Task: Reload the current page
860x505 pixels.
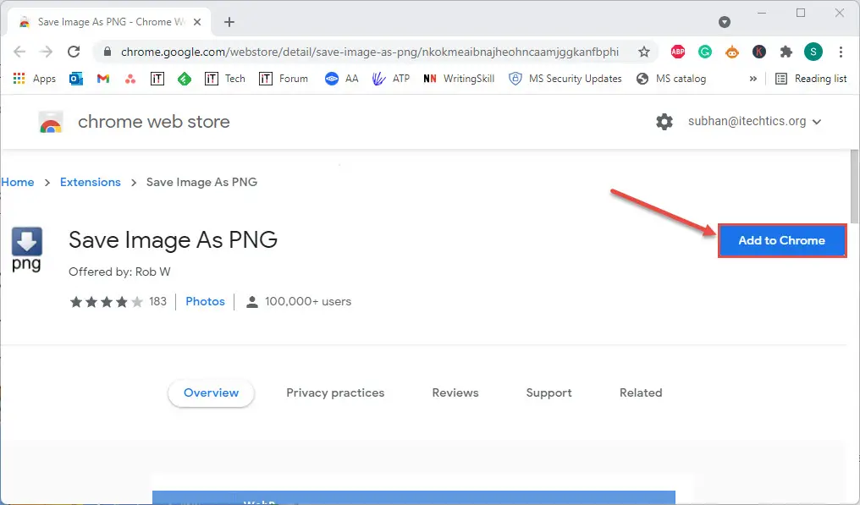Action: click(74, 52)
